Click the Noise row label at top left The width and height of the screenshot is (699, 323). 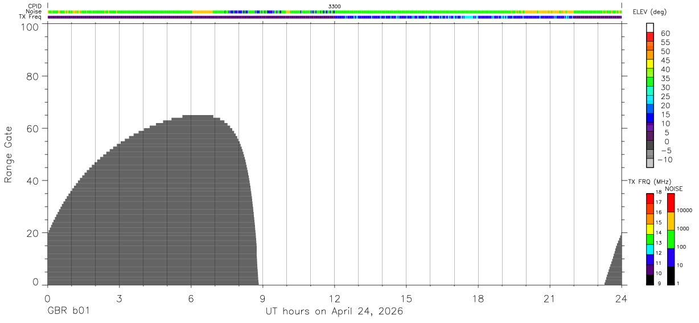click(34, 11)
